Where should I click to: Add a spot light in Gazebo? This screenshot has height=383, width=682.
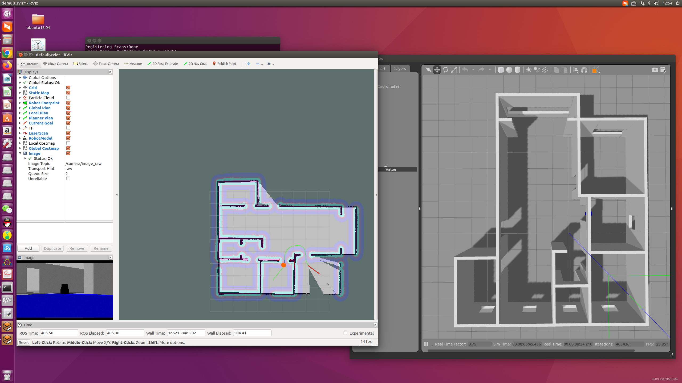537,70
